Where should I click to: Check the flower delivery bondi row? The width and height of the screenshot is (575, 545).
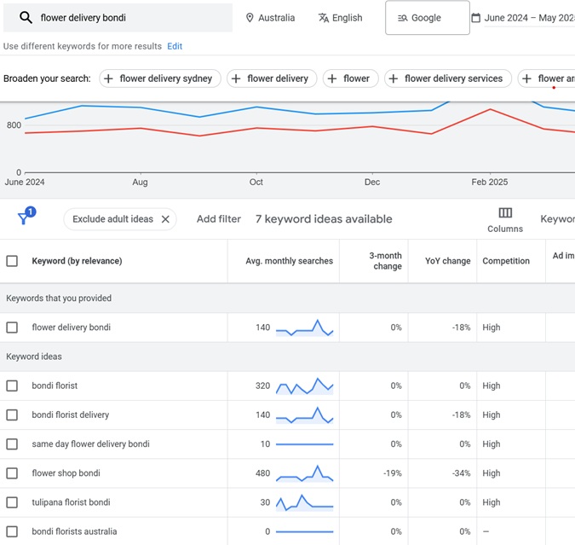tap(12, 328)
